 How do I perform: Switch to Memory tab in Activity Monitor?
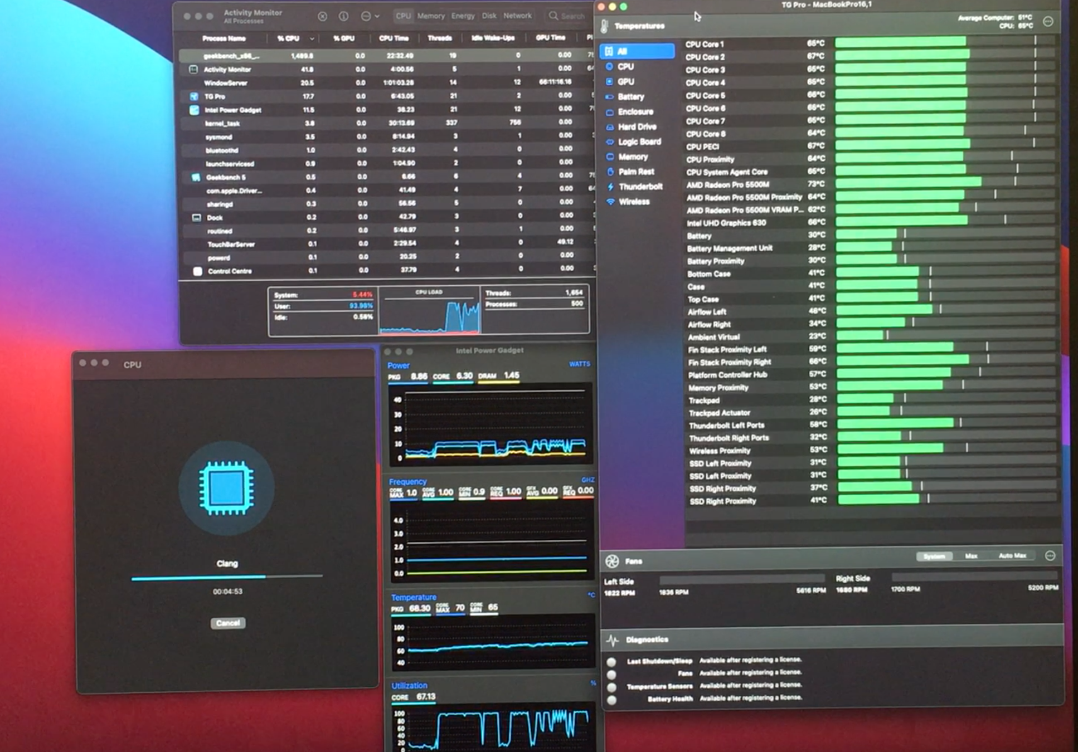point(431,16)
